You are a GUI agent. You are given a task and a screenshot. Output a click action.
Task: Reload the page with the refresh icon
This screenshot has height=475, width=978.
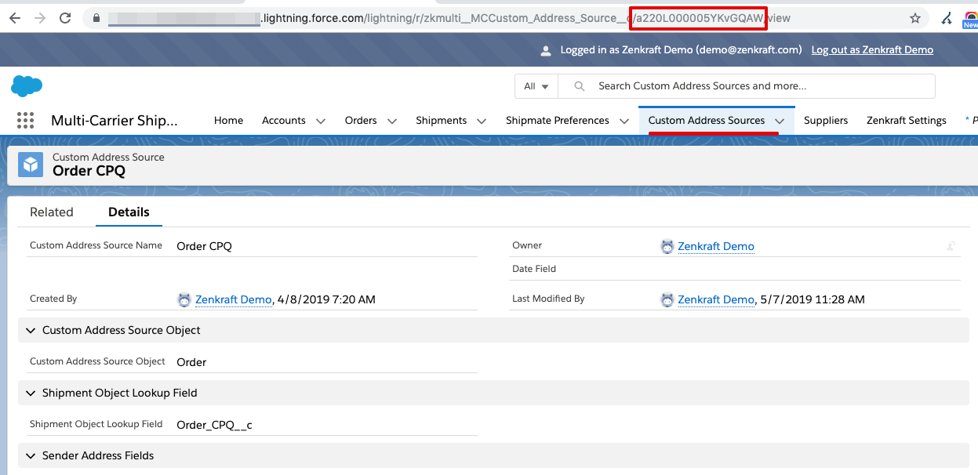point(65,18)
